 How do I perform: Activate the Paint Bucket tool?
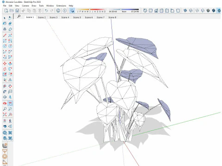pos(5,24)
